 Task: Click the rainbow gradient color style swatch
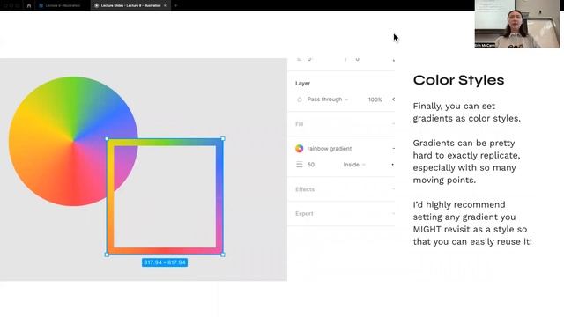[x=300, y=149]
